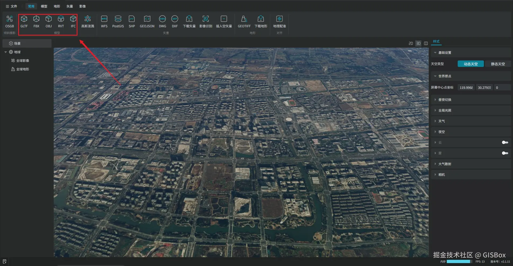This screenshot has height=266, width=513.
Task: Toggle the 云 cloud switch
Action: point(505,142)
